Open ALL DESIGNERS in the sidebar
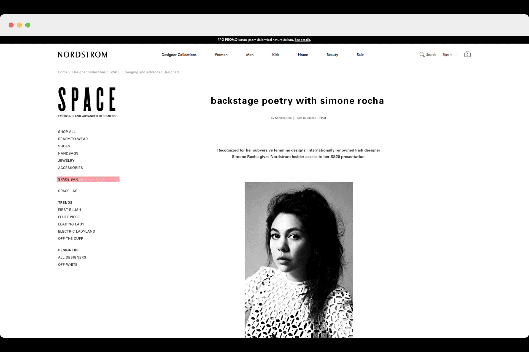Screen dimensions: 529x352 coord(72,257)
